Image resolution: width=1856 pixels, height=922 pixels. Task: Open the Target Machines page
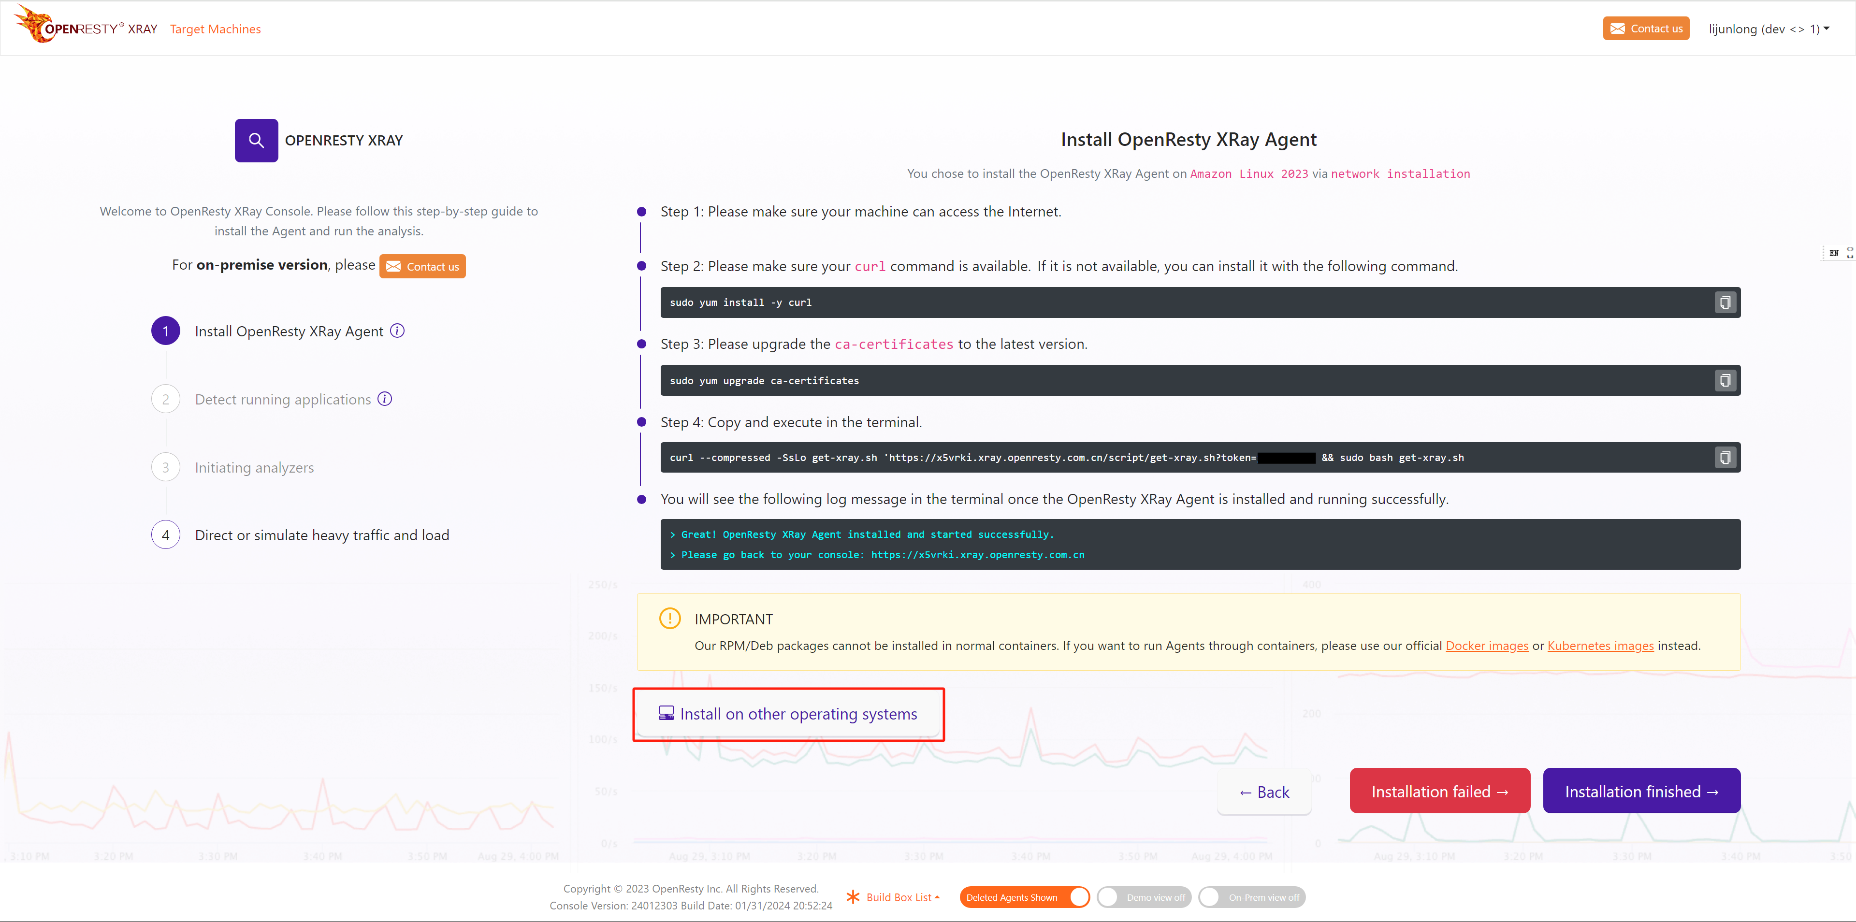(x=216, y=29)
